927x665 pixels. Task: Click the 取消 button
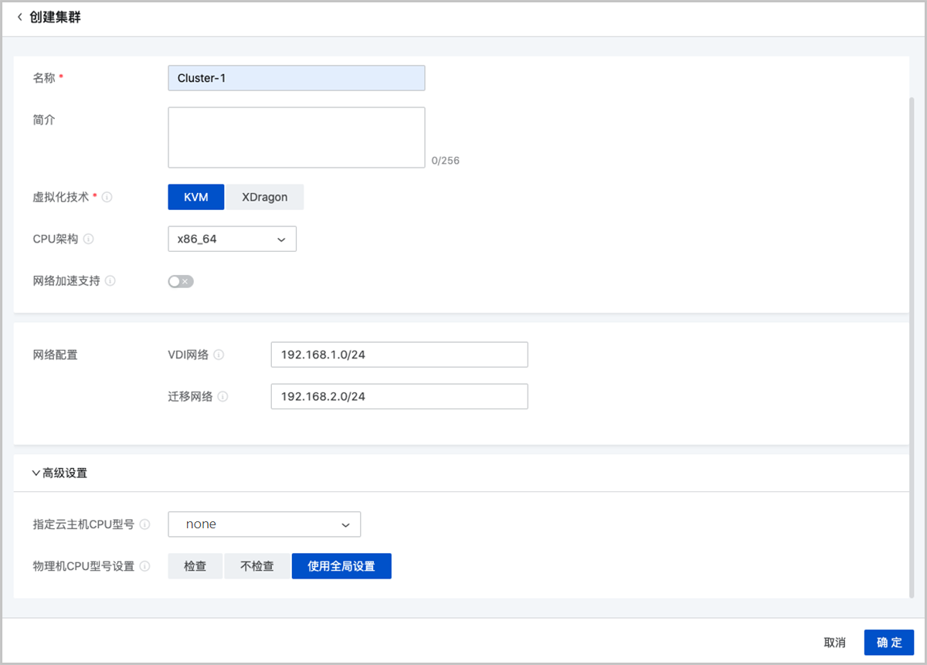pos(835,643)
